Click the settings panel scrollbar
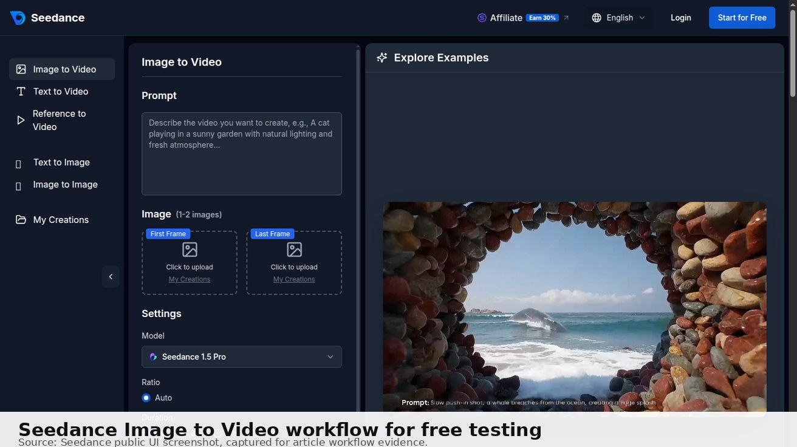This screenshot has width=797, height=447. click(358, 230)
